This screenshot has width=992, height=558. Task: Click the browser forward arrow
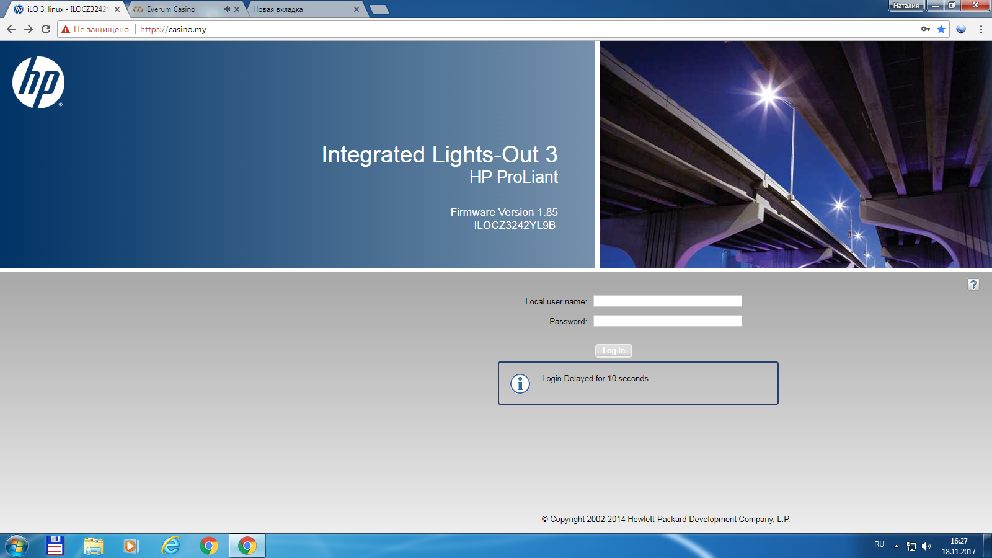tap(28, 29)
